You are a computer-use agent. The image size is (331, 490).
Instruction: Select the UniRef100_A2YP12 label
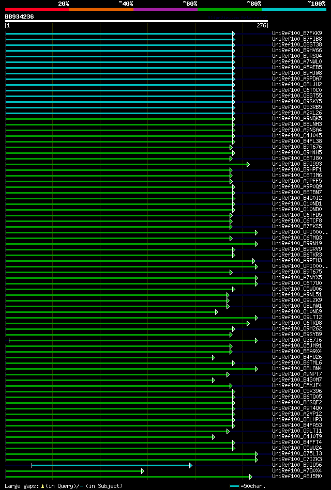297,414
